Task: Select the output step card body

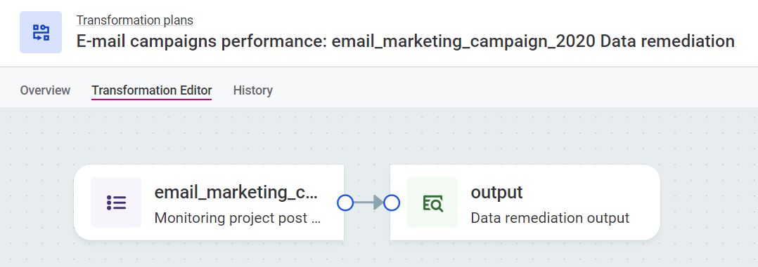Action: pos(525,203)
